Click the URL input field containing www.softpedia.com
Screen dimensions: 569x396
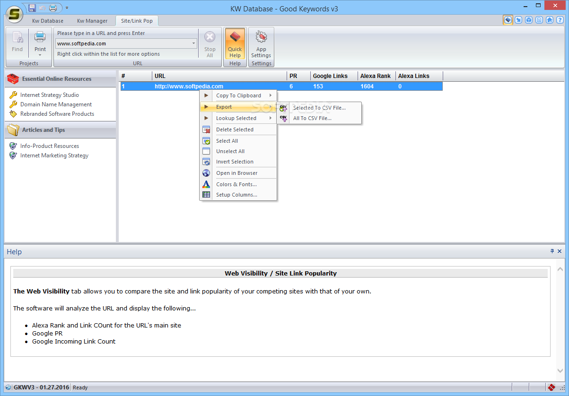(x=123, y=43)
